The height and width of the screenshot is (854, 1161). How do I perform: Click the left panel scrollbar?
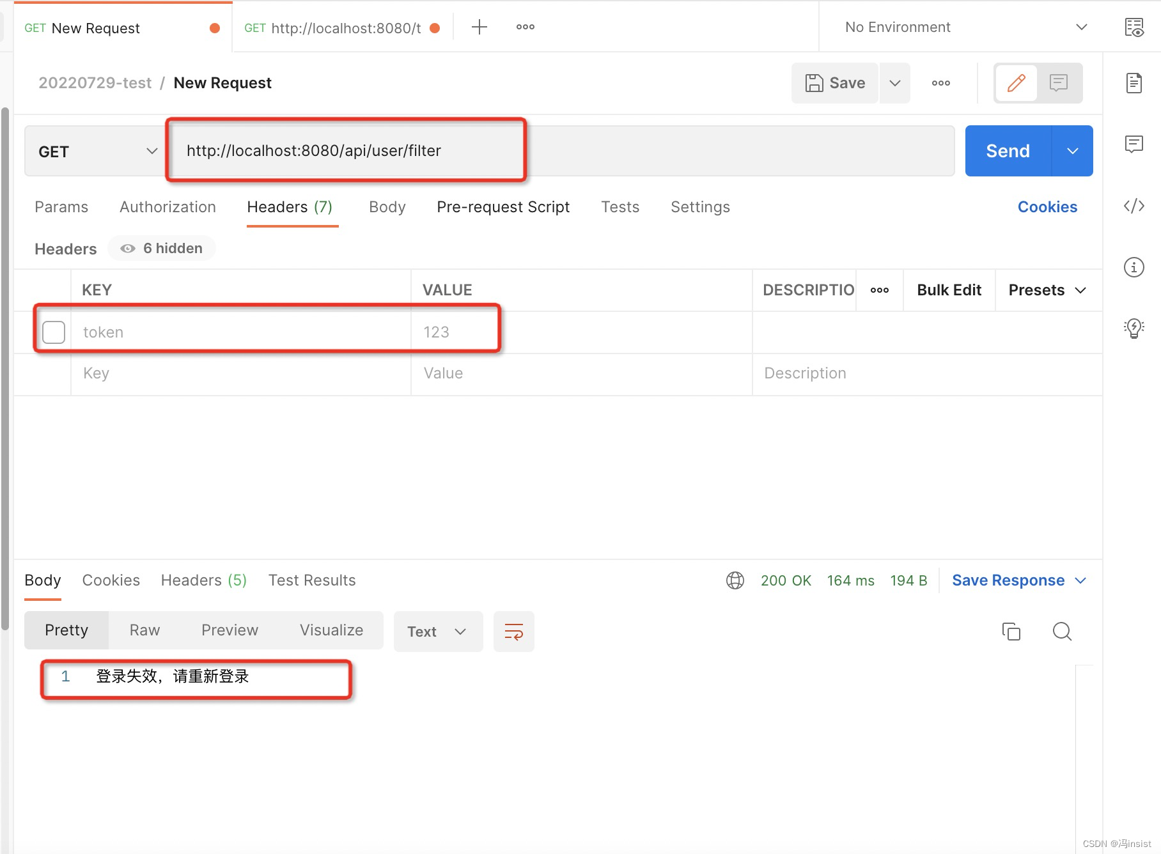(x=5, y=369)
